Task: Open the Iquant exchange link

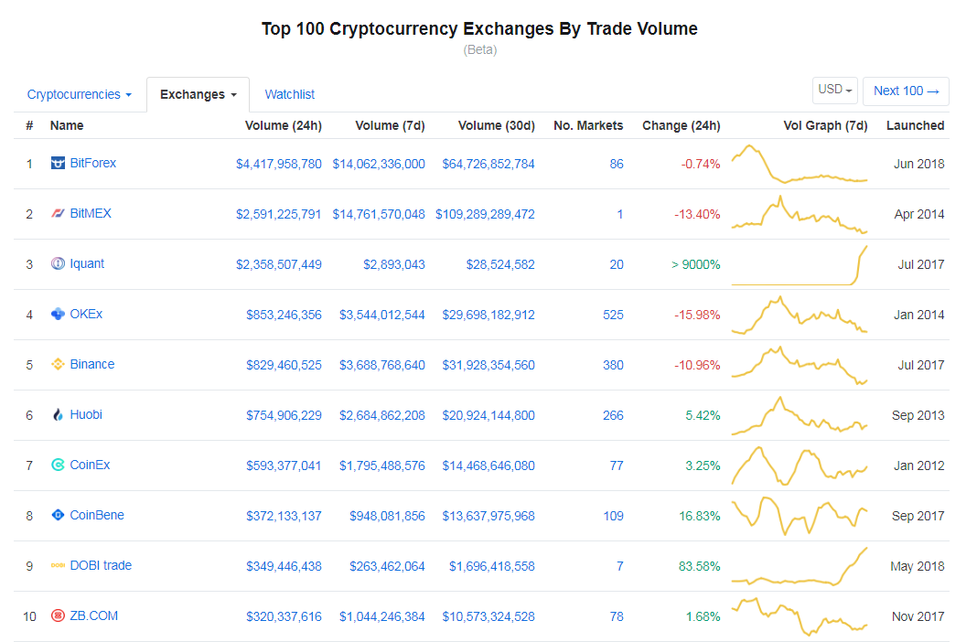Action: point(87,263)
